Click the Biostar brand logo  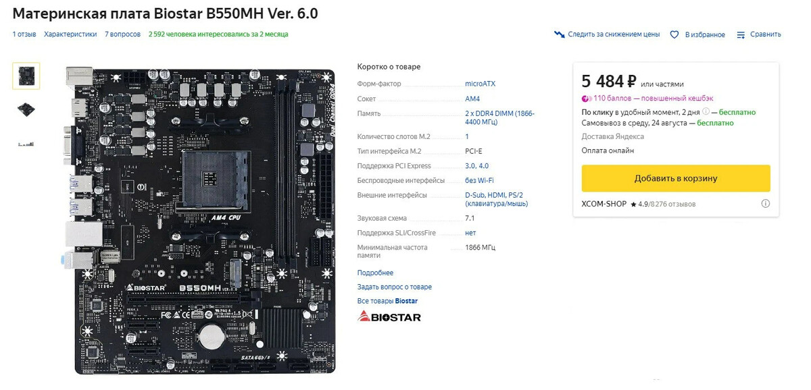[389, 316]
